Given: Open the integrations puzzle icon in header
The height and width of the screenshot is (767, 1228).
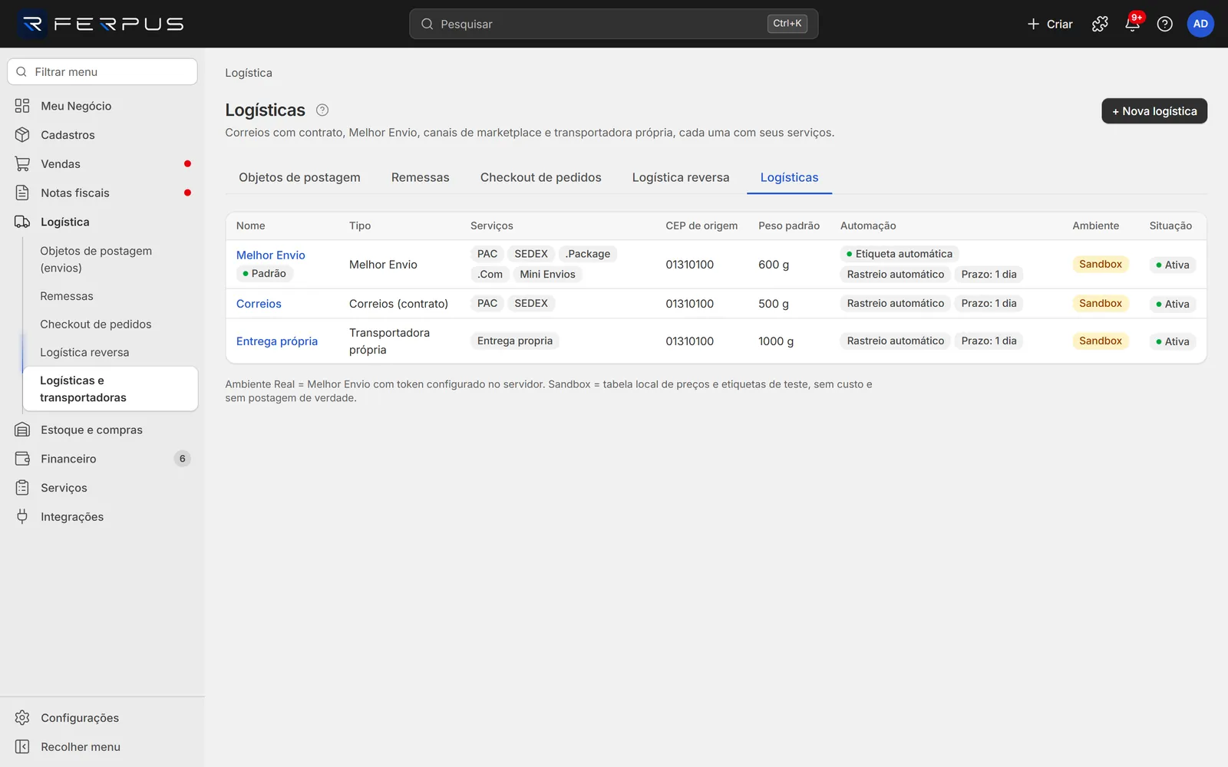Looking at the screenshot, I should pos(1100,24).
